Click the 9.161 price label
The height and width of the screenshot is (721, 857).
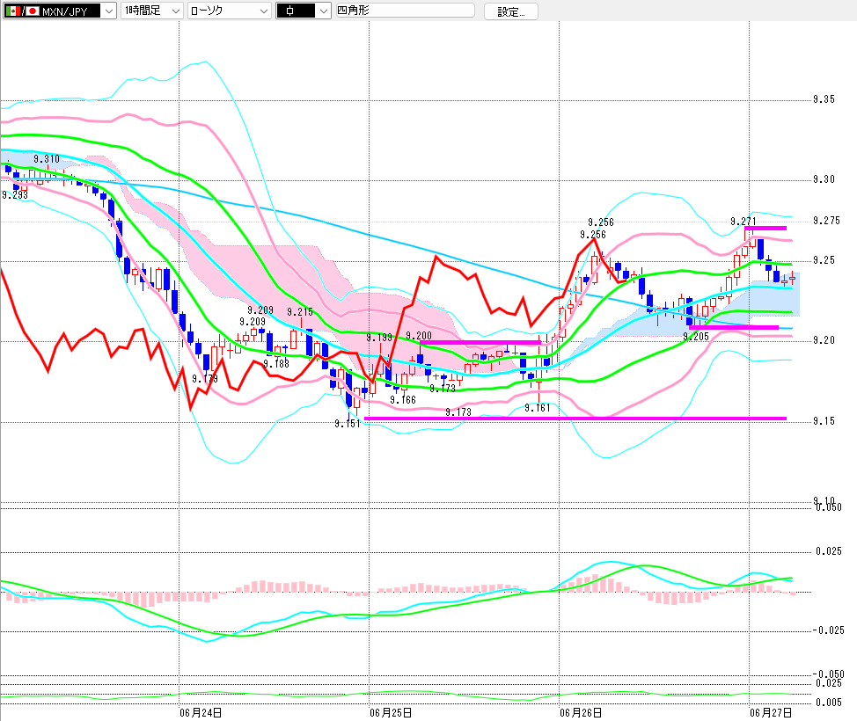pos(538,407)
